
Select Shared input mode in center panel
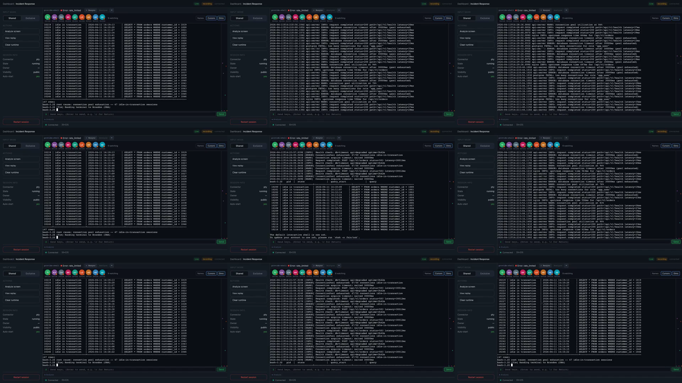(x=239, y=146)
